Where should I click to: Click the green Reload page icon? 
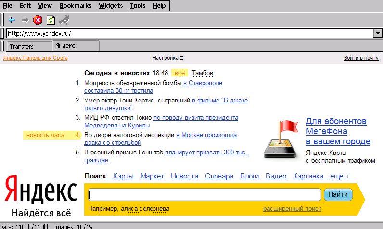click(51, 20)
